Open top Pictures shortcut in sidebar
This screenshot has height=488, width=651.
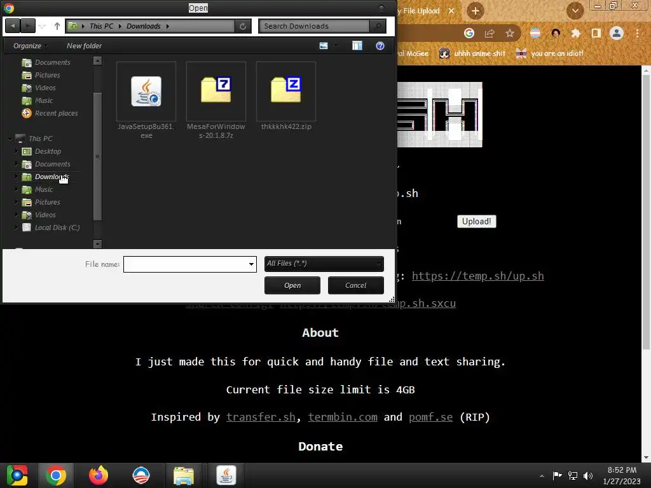point(41,75)
